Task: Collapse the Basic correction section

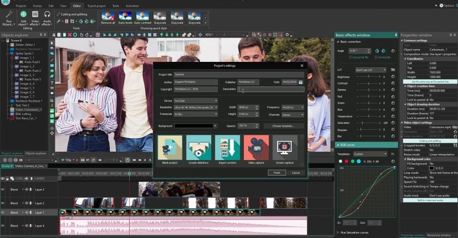Action: [x=338, y=42]
